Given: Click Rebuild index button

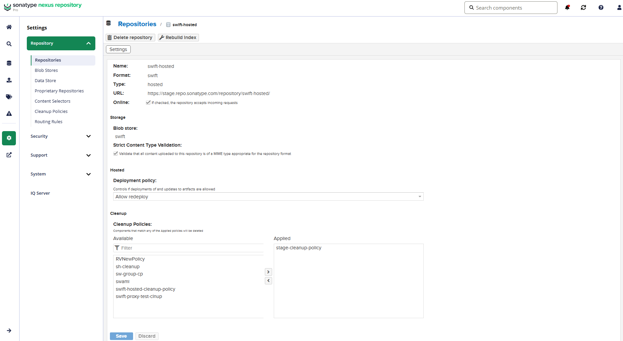Looking at the screenshot, I should (x=178, y=37).
